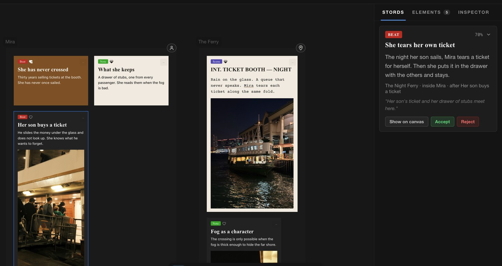The height and width of the screenshot is (266, 502).
Task: Click the location pin icon on The Ferry group
Action: pos(301,48)
